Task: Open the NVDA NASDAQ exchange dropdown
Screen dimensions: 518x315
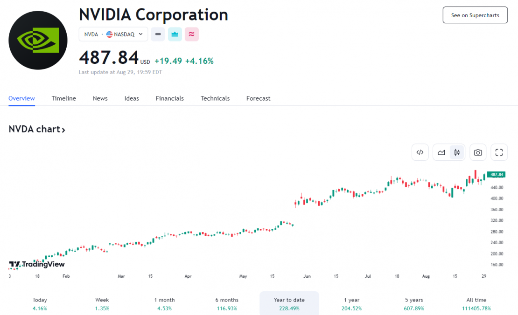Action: click(x=113, y=34)
